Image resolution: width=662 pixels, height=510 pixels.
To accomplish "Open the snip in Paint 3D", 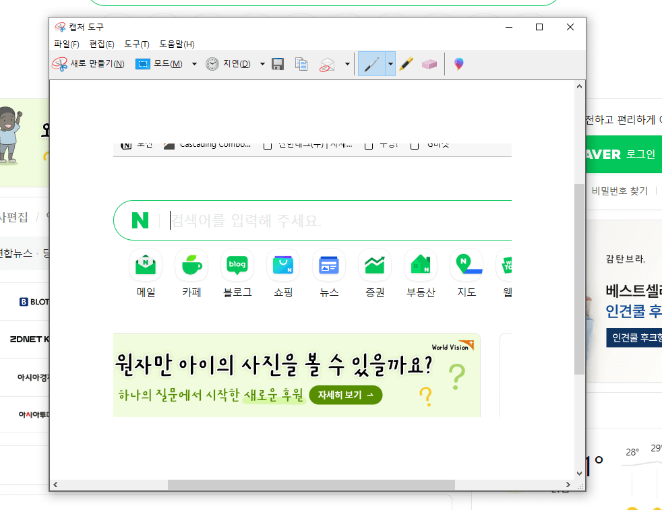I will coord(458,63).
